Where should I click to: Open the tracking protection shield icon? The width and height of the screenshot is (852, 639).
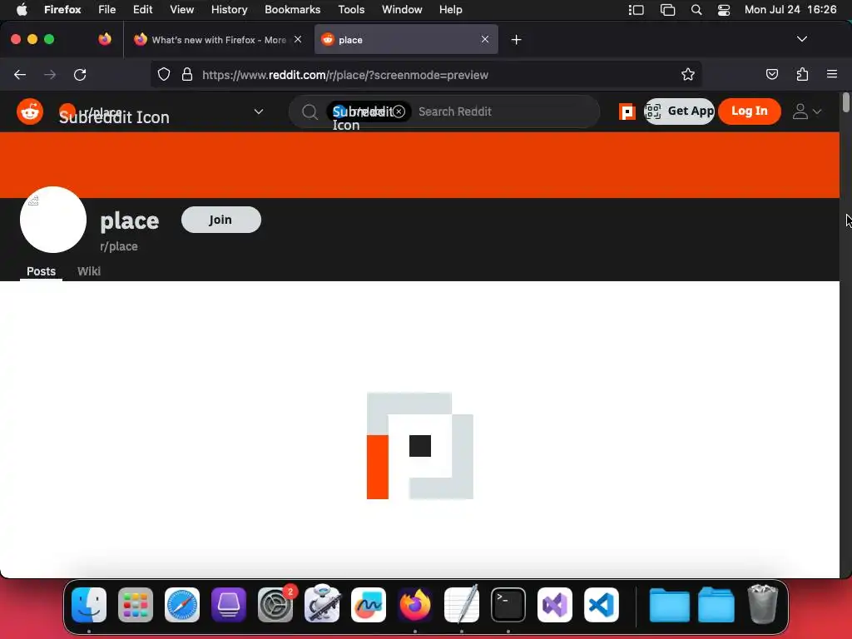tap(164, 75)
